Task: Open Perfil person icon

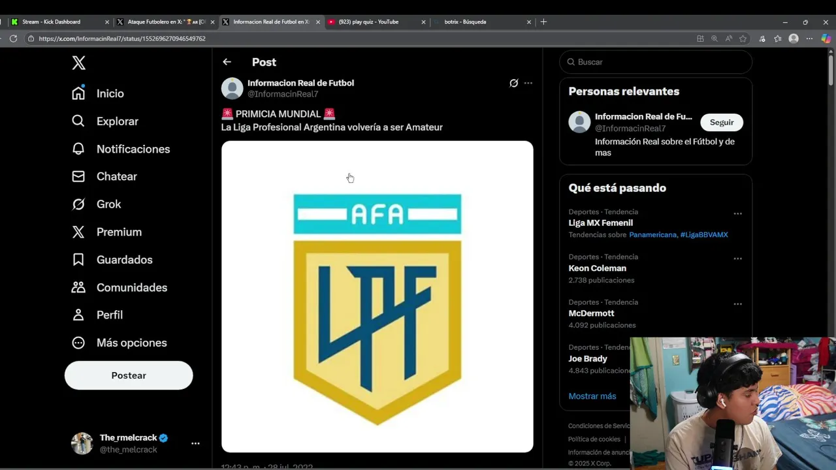Action: tap(78, 315)
